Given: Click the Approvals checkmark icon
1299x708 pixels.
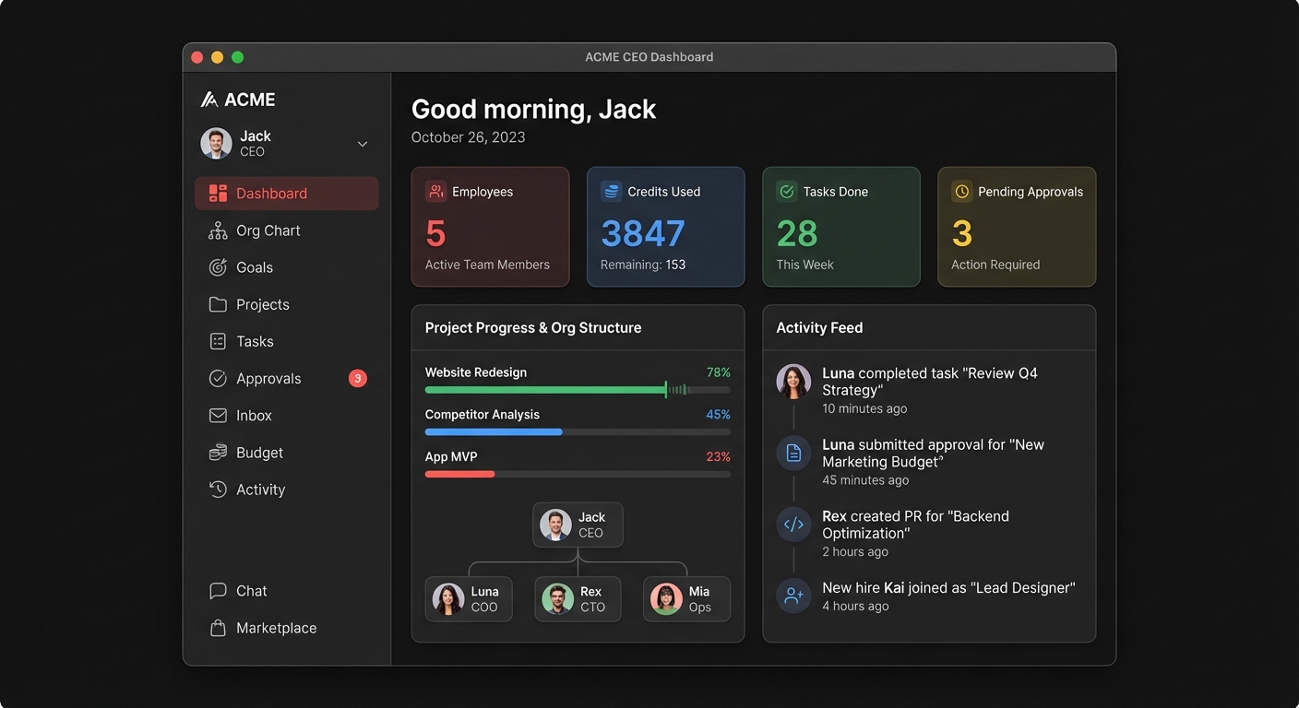Looking at the screenshot, I should tap(217, 378).
